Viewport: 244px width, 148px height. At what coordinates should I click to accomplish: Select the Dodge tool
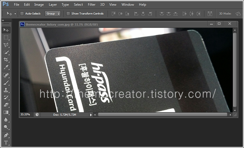point(6,127)
